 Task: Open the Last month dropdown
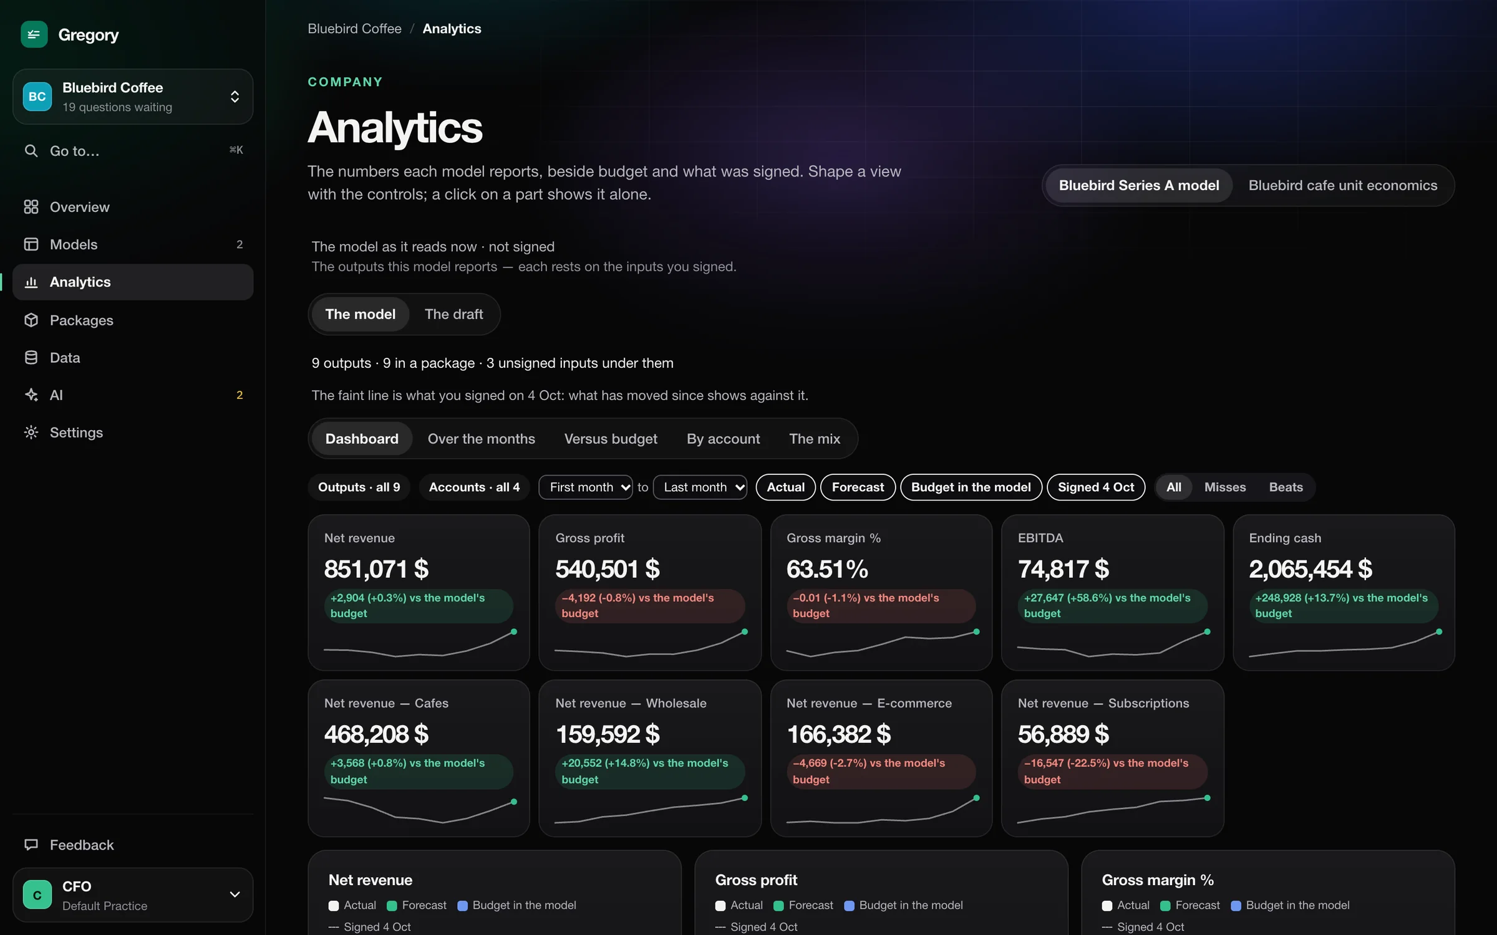[x=700, y=487]
